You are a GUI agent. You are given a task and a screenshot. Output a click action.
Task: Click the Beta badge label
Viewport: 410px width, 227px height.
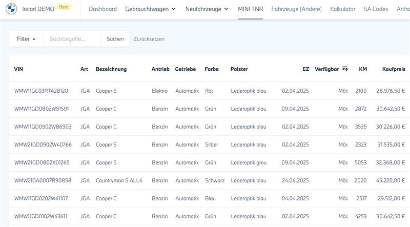[64, 7]
